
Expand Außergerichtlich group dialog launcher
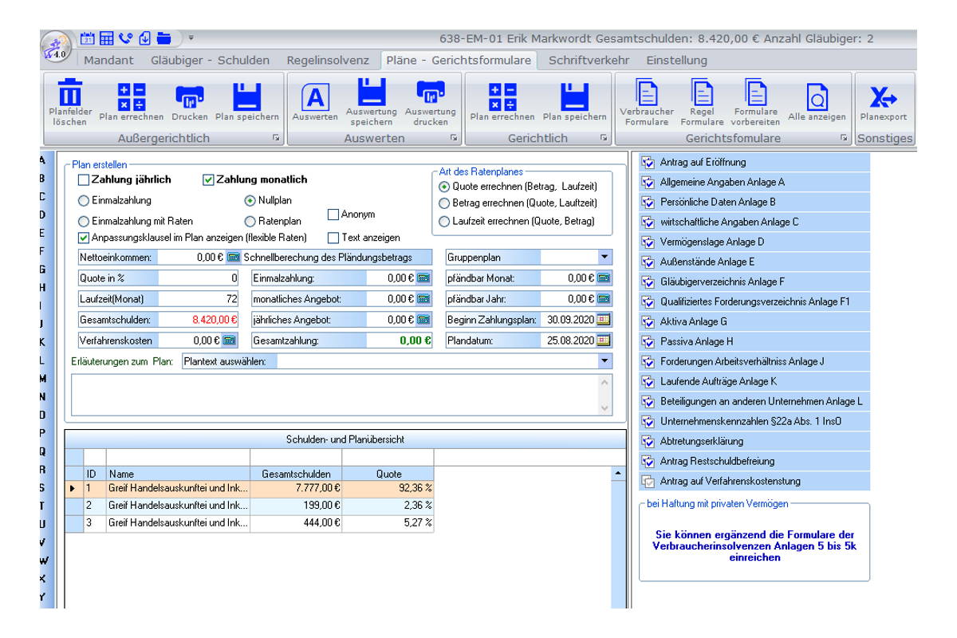coord(276,138)
